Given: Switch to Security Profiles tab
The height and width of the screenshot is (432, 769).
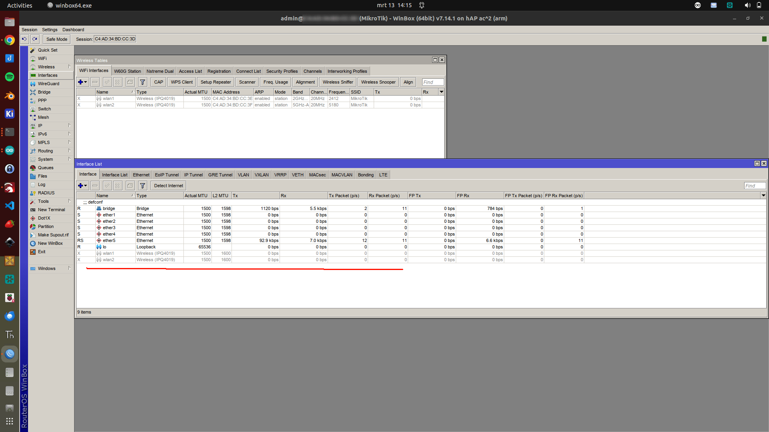Looking at the screenshot, I should 282,71.
